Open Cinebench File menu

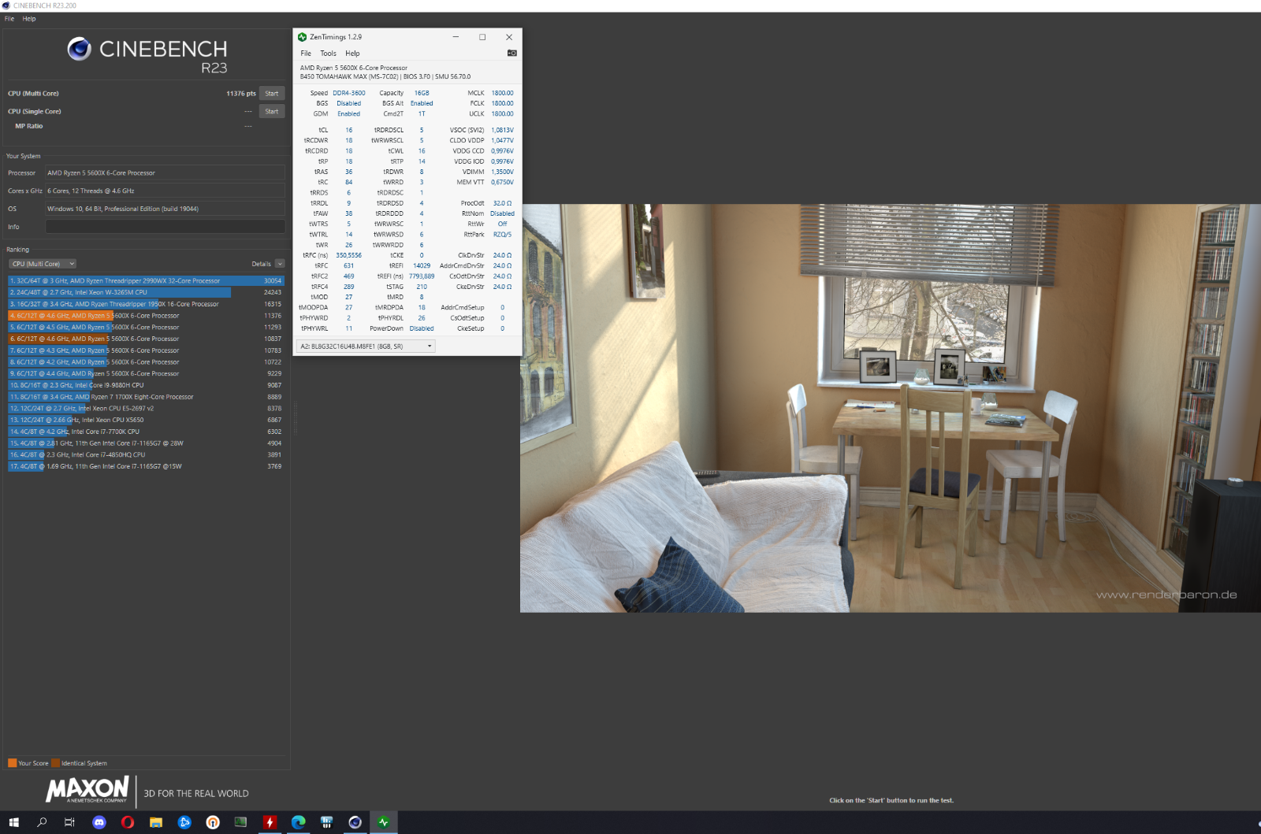coord(9,19)
